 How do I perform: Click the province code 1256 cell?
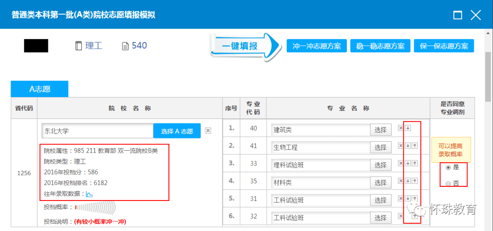pos(24,173)
